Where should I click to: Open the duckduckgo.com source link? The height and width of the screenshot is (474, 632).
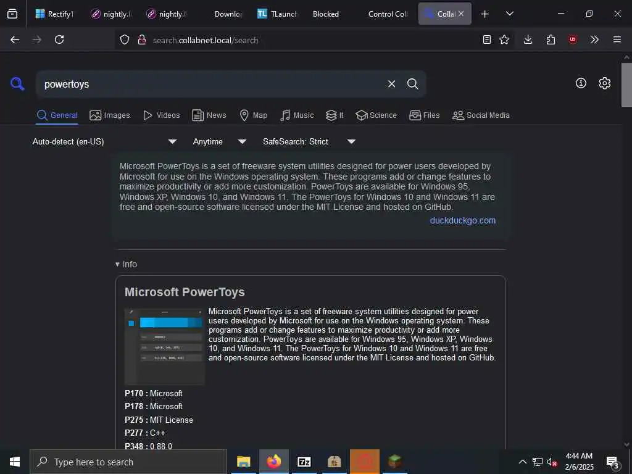[x=462, y=220]
